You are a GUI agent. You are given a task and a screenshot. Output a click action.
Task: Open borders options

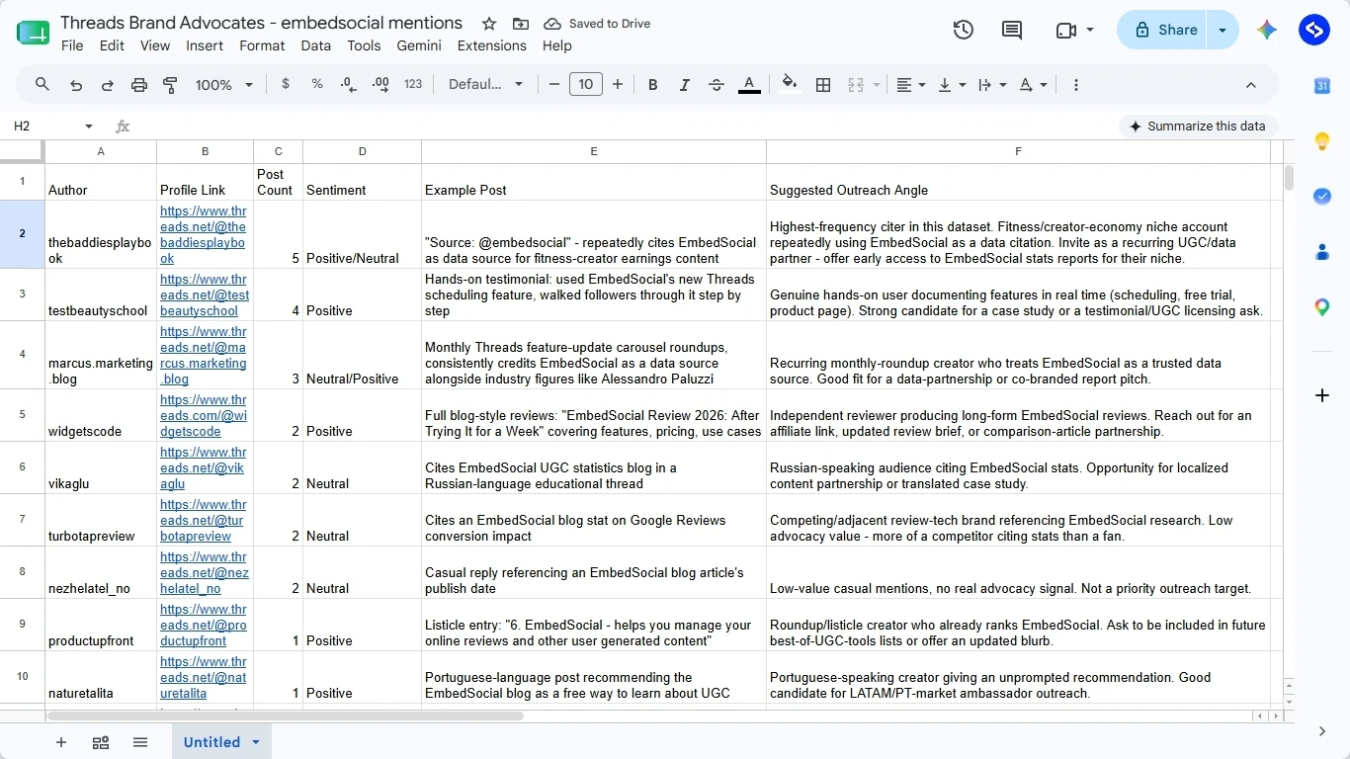point(823,85)
